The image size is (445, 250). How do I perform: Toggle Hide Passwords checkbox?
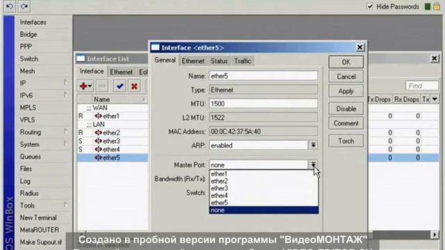(x=370, y=6)
